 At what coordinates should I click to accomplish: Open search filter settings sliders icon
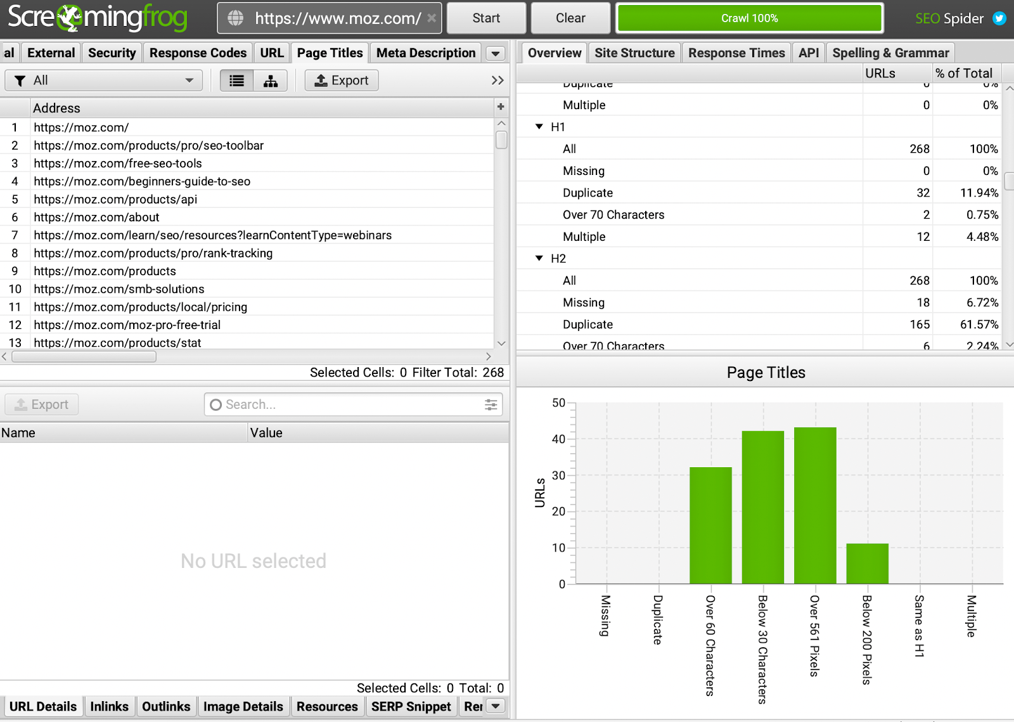491,404
